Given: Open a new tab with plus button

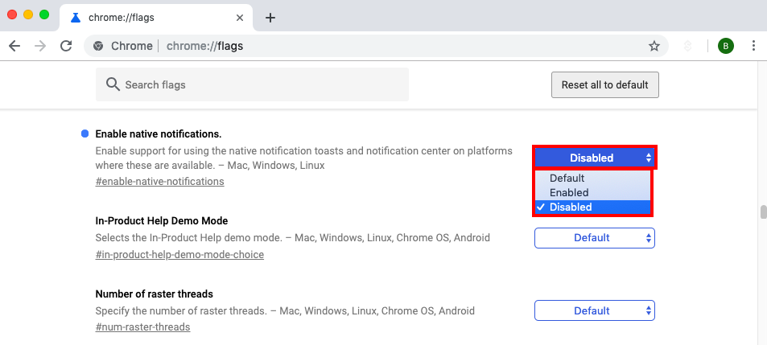Looking at the screenshot, I should pyautogui.click(x=270, y=18).
